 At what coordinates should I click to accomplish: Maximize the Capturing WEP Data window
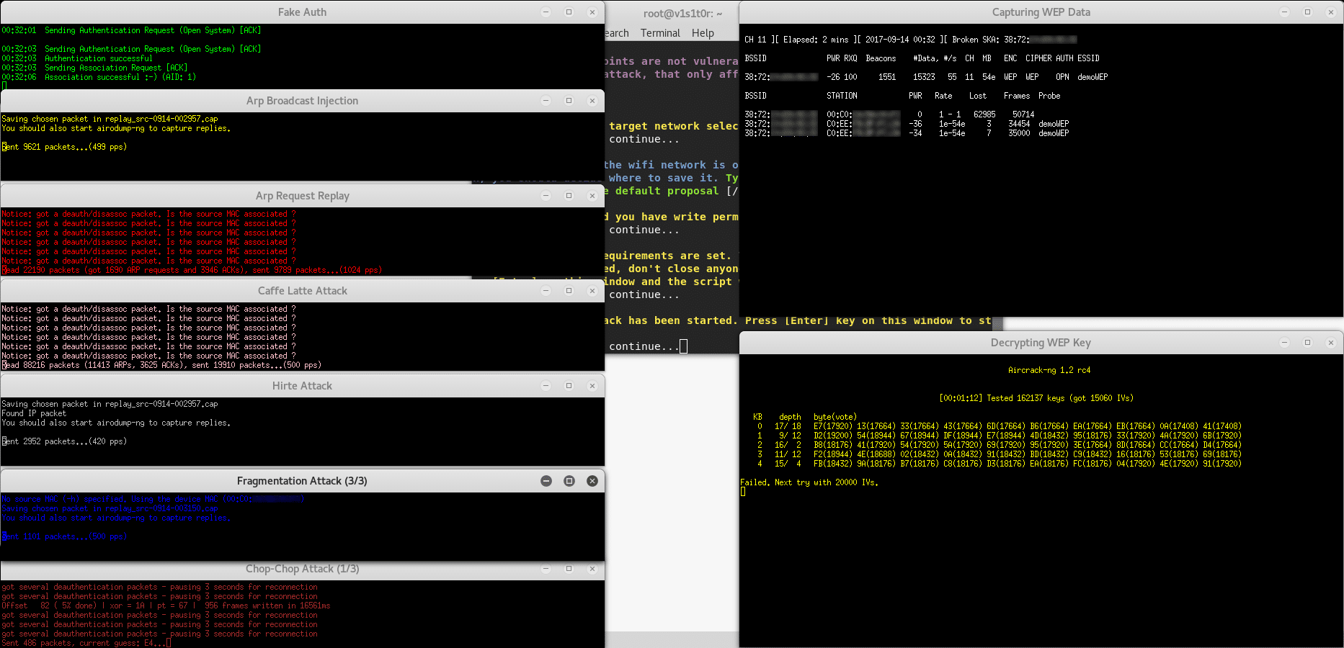[x=1307, y=12]
